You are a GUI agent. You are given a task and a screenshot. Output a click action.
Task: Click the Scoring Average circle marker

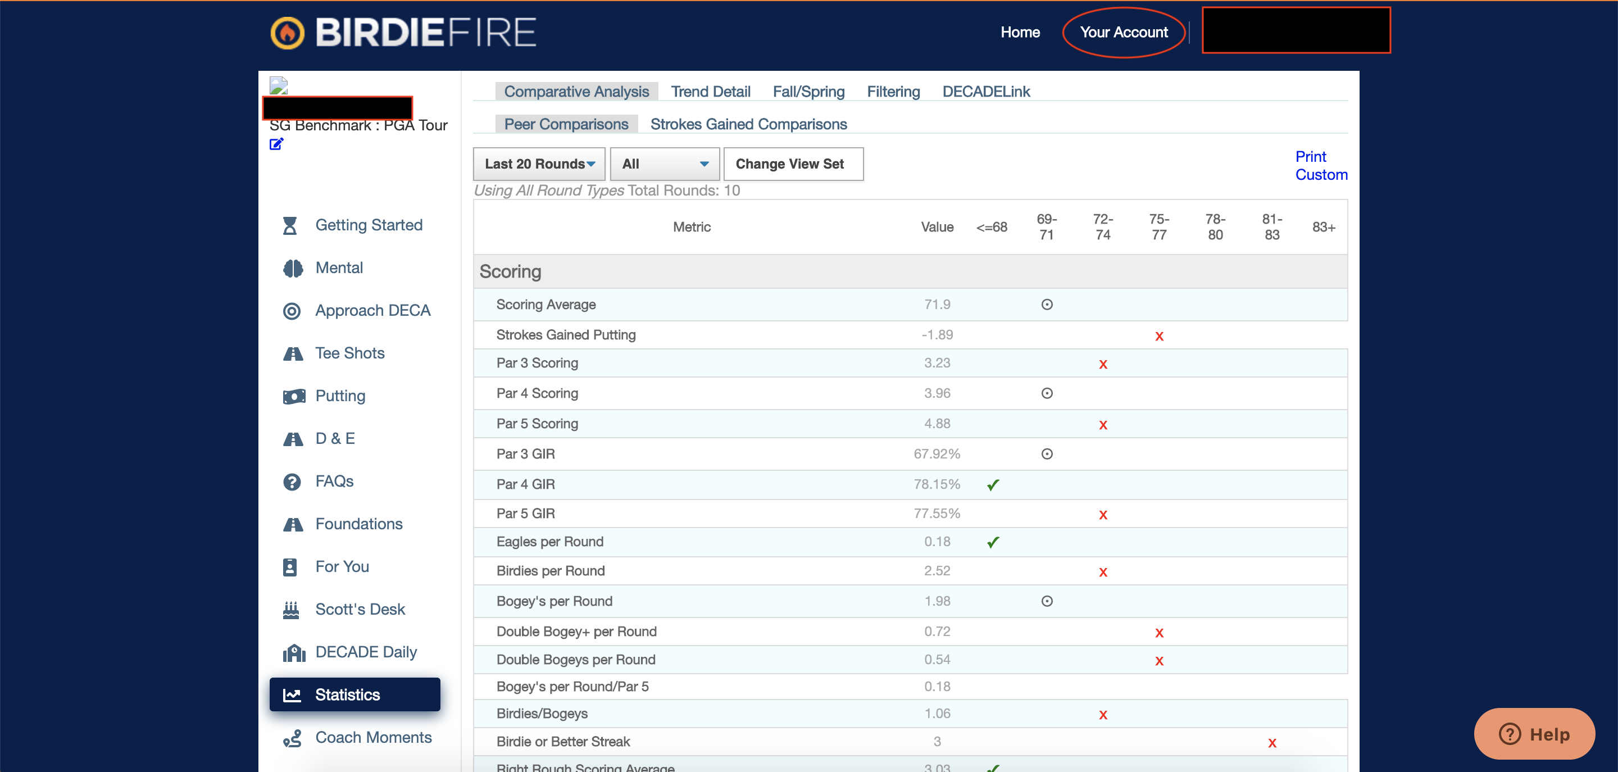pos(1047,305)
